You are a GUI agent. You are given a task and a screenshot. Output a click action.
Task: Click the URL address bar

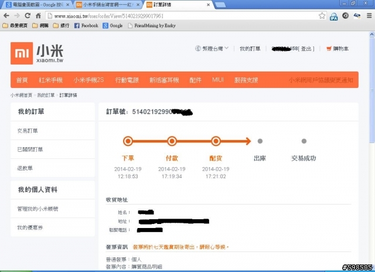pyautogui.click(x=182, y=16)
